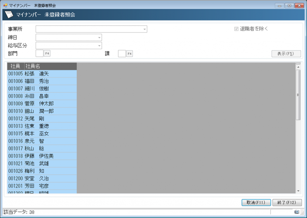Click the 終了(F12) button
The width and height of the screenshot is (307, 218).
287,202
